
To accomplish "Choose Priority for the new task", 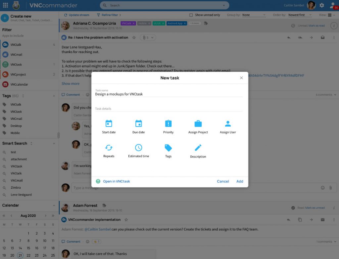I will [168, 126].
